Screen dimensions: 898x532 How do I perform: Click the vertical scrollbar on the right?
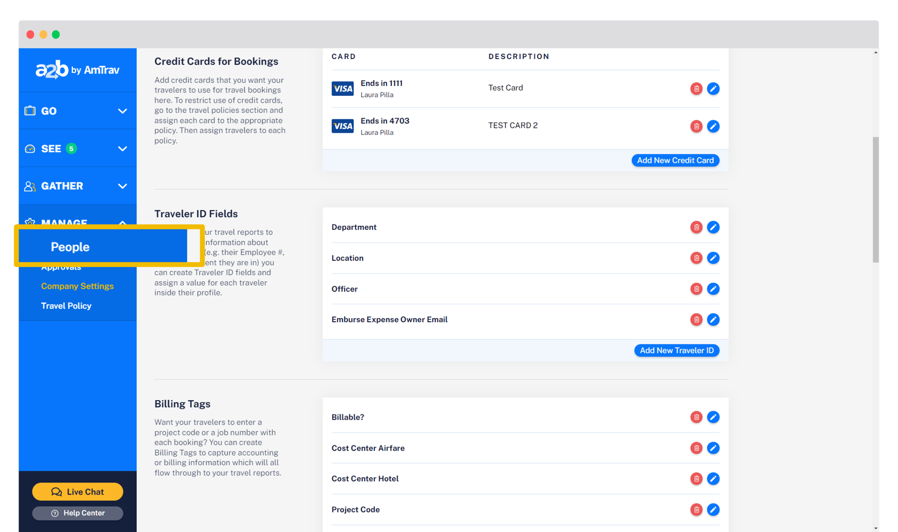click(876, 200)
